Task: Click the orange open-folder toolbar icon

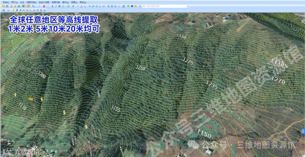Action: pos(3,6)
